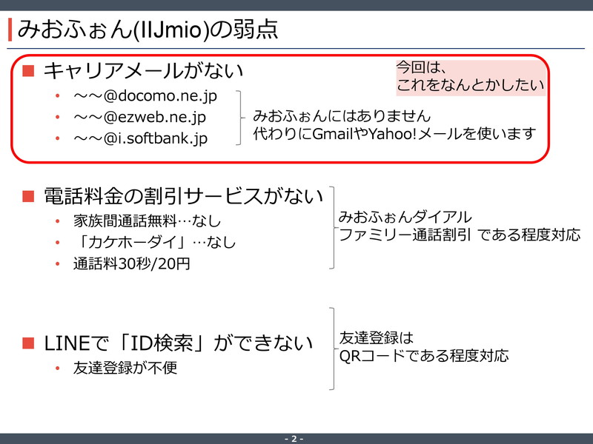Click the ~~@ezweb.ne.jp bullet
Screen dimensions: 593x444
(139, 117)
